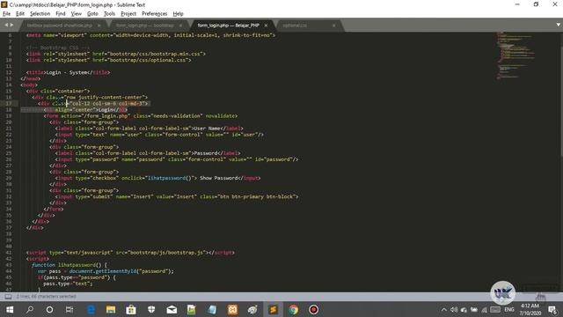Select the form_login.php Belajar_PHP tab

(x=229, y=26)
